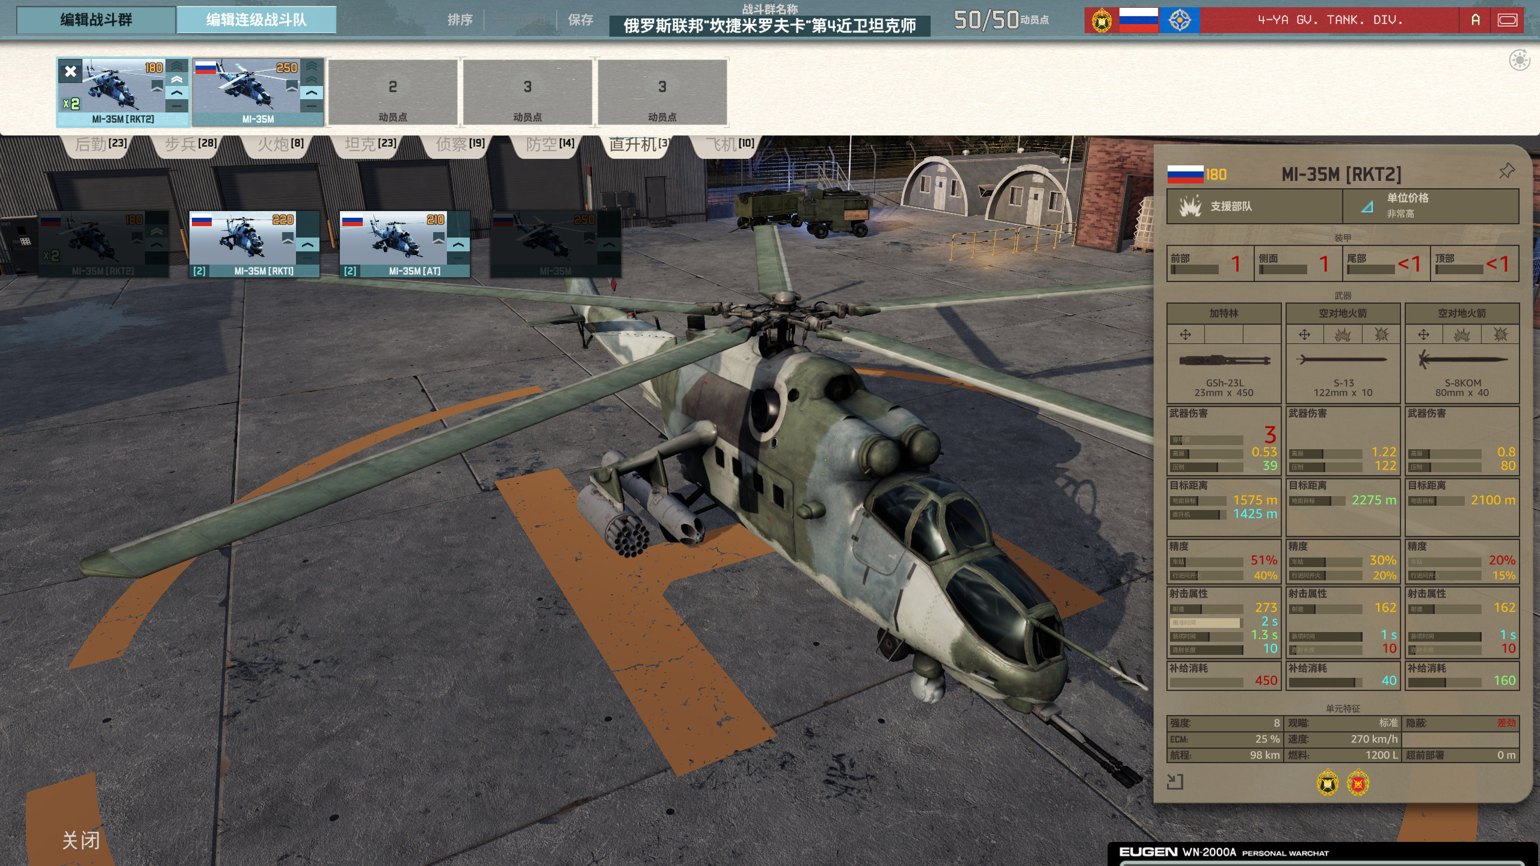Image resolution: width=1540 pixels, height=866 pixels.
Task: Click the Russian flag in the red banner
Action: [1138, 20]
